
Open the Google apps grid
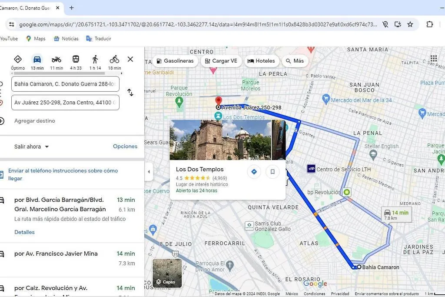point(434,59)
